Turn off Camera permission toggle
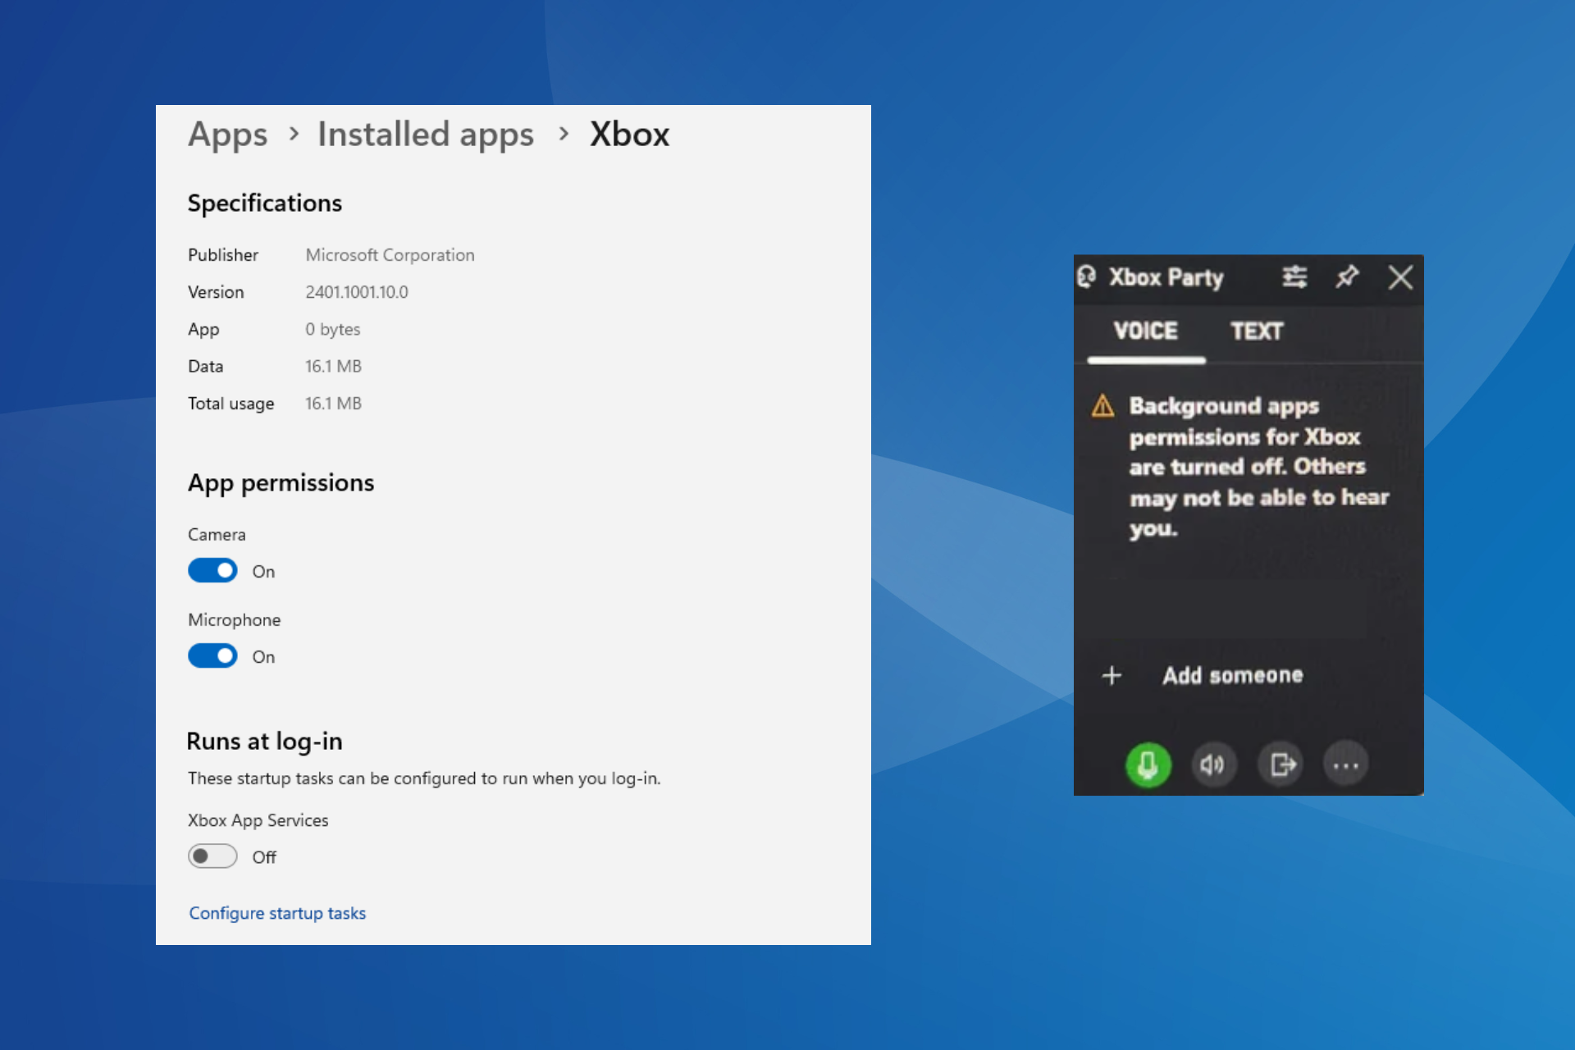 212,571
